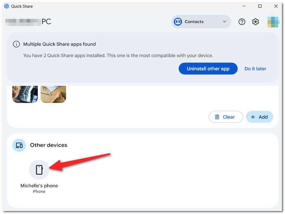Add more files with Add button

[x=259, y=117]
